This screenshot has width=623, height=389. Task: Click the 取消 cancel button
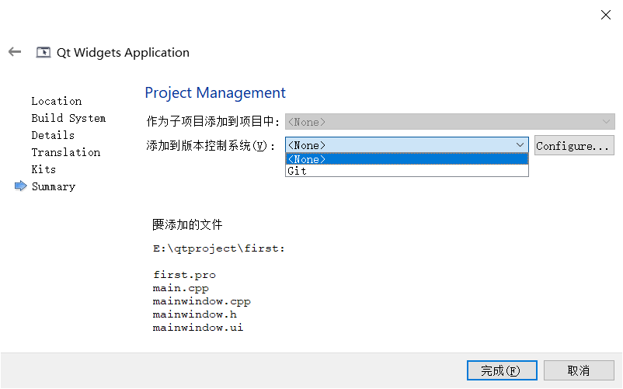579,370
